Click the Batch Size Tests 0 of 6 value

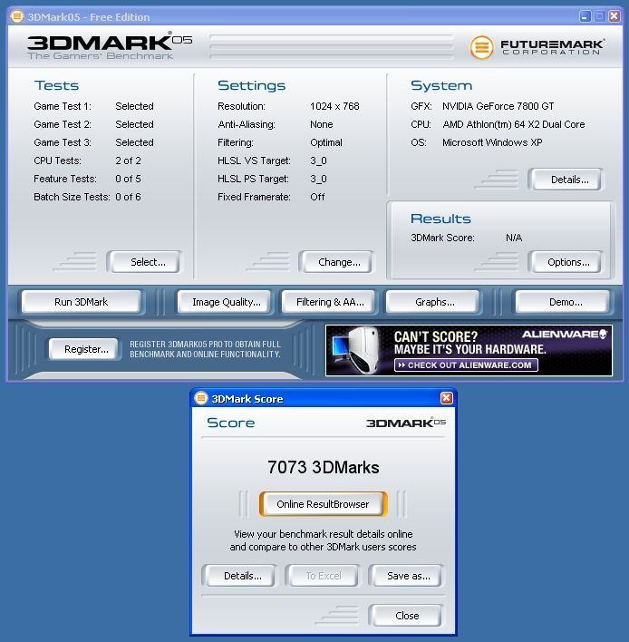tap(128, 197)
